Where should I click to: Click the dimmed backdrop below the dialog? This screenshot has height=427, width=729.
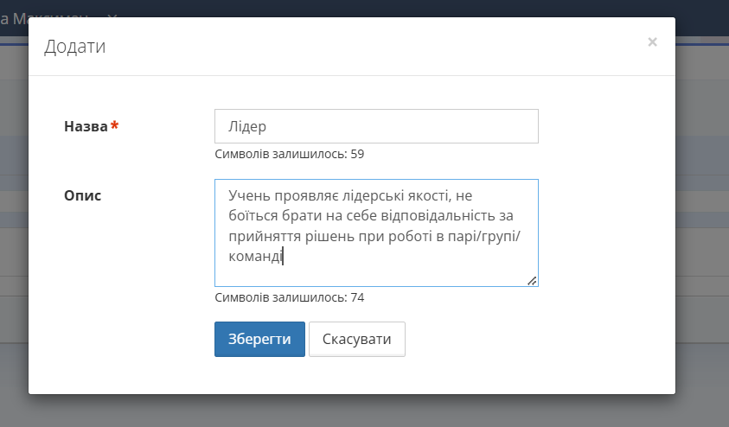363,411
